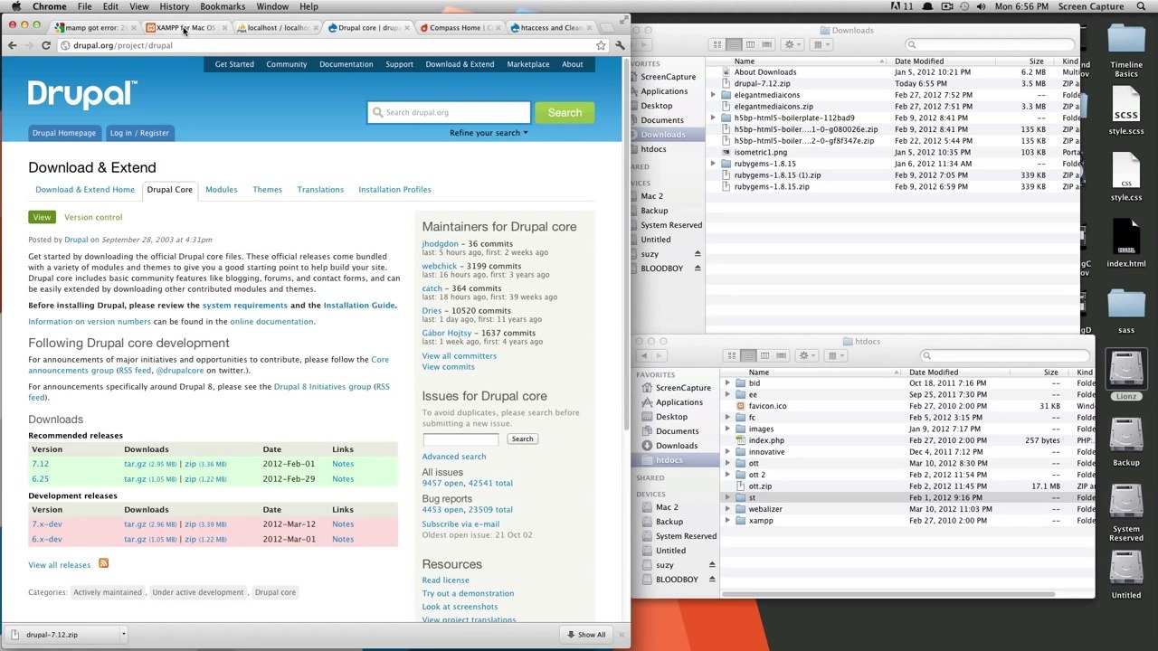The height and width of the screenshot is (651, 1158).
Task: Switch to the Compass Home browser tab
Action: (460, 28)
